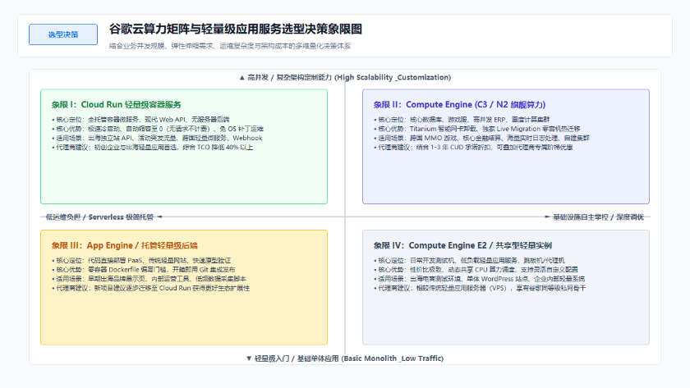Click App Engine 代理商建议 line mentioning Cloud Run 迁移
690x388 pixels.
point(150,288)
